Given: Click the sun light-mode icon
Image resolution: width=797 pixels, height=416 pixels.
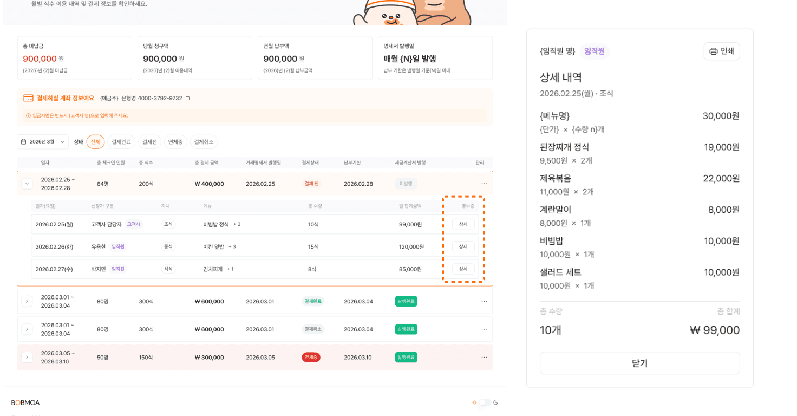Looking at the screenshot, I should (x=474, y=402).
